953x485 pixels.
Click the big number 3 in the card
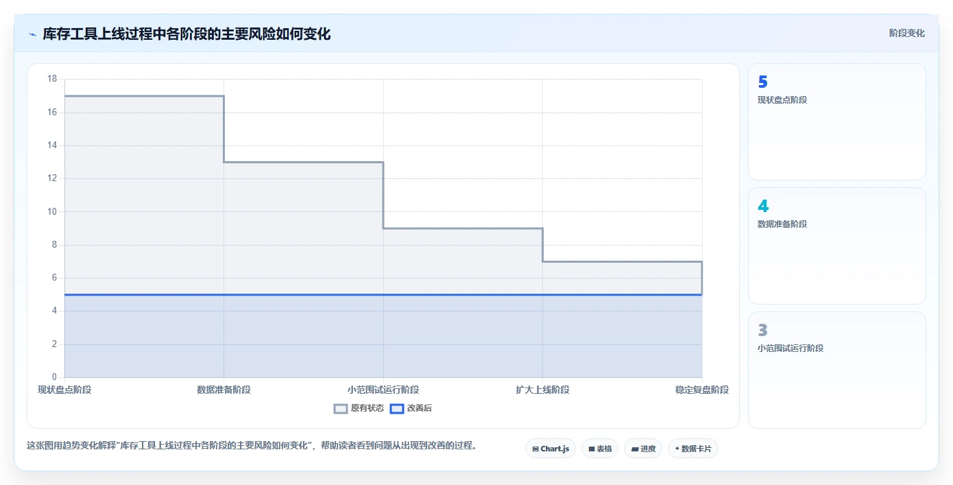[x=762, y=330]
